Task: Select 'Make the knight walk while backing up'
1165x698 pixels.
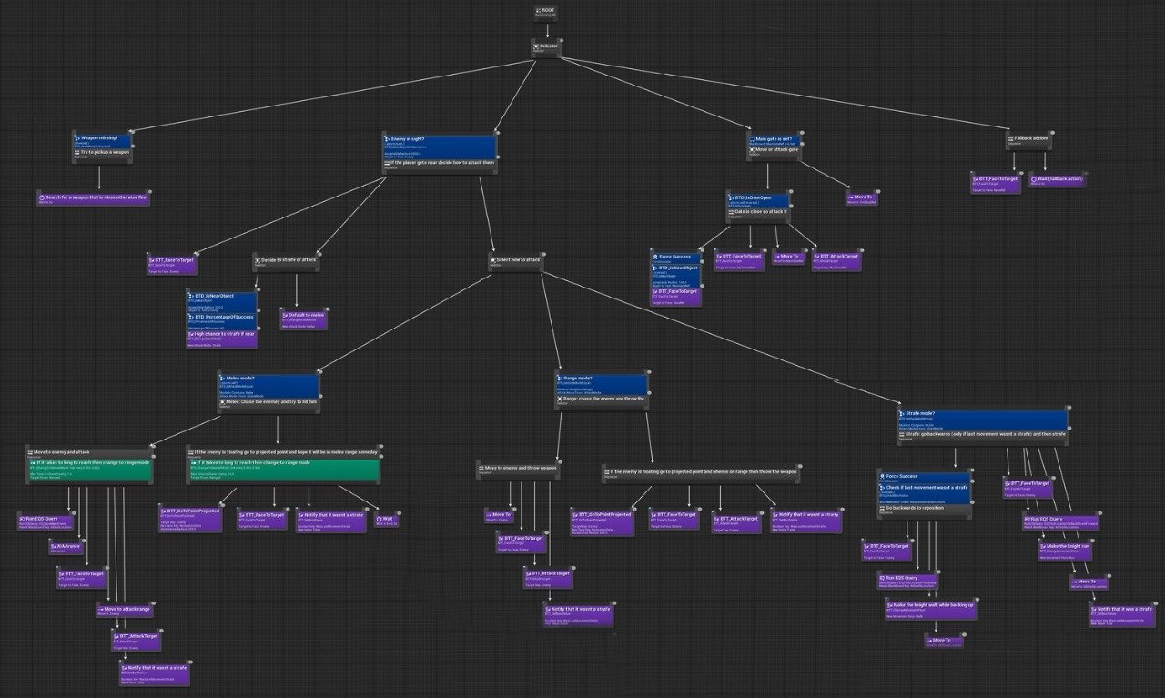Action: (930, 609)
